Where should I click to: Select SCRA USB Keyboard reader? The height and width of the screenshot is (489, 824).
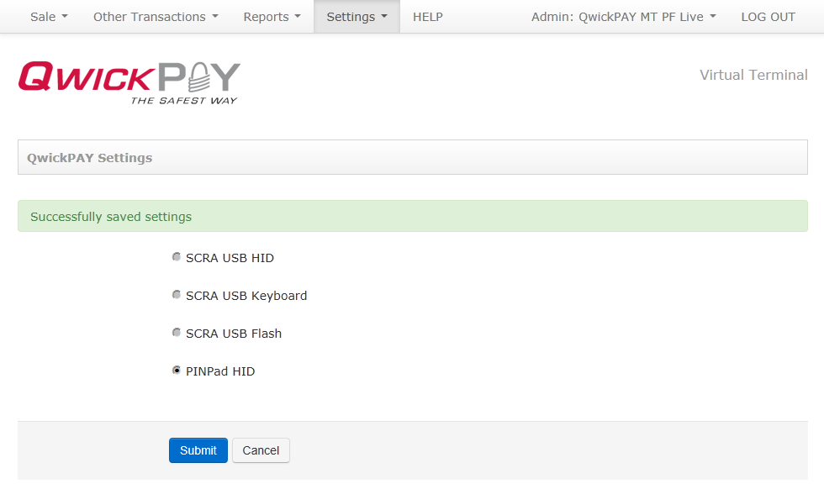[x=177, y=294]
